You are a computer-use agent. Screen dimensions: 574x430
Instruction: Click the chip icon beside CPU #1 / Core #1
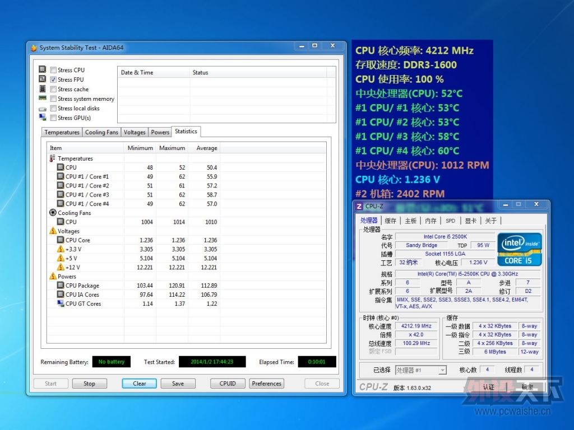click(61, 176)
